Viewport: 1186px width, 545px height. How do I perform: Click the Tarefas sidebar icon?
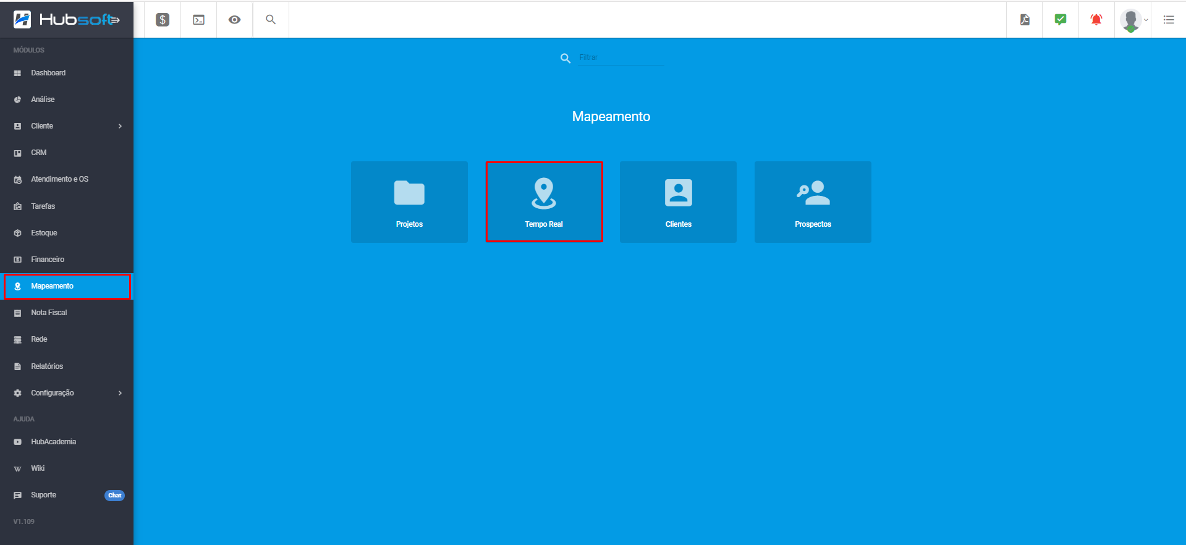click(x=17, y=206)
